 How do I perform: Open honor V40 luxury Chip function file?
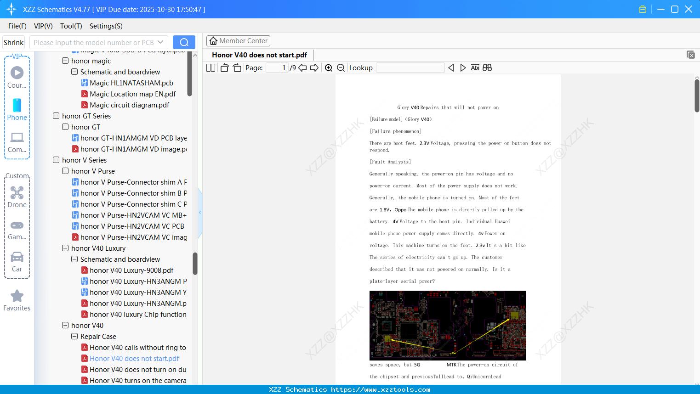[134, 315]
